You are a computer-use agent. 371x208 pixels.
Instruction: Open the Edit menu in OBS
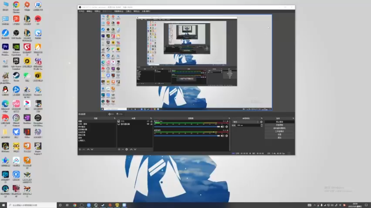(90, 11)
